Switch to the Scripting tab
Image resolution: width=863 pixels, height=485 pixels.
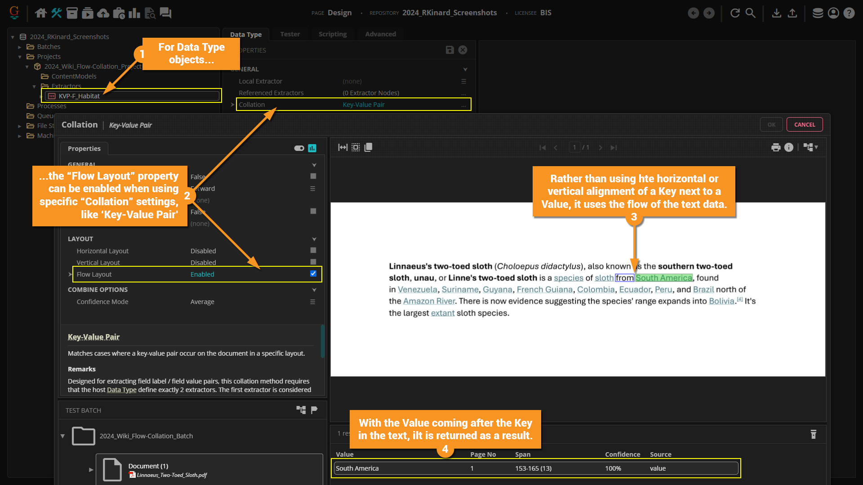coord(332,34)
